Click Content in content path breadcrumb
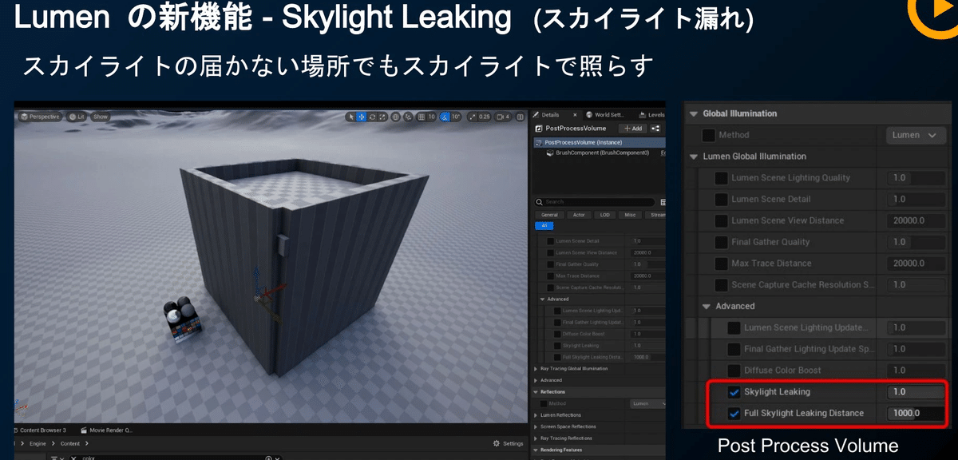Viewport: 958px width, 460px height. coord(70,443)
